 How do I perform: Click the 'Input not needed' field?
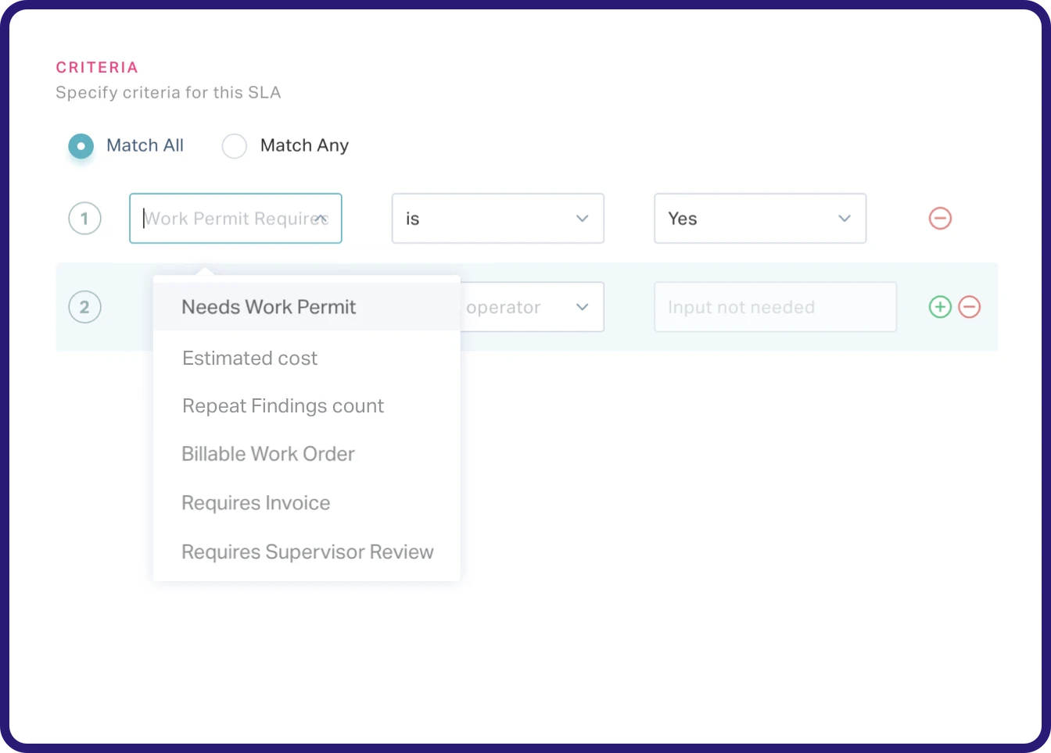tap(774, 307)
